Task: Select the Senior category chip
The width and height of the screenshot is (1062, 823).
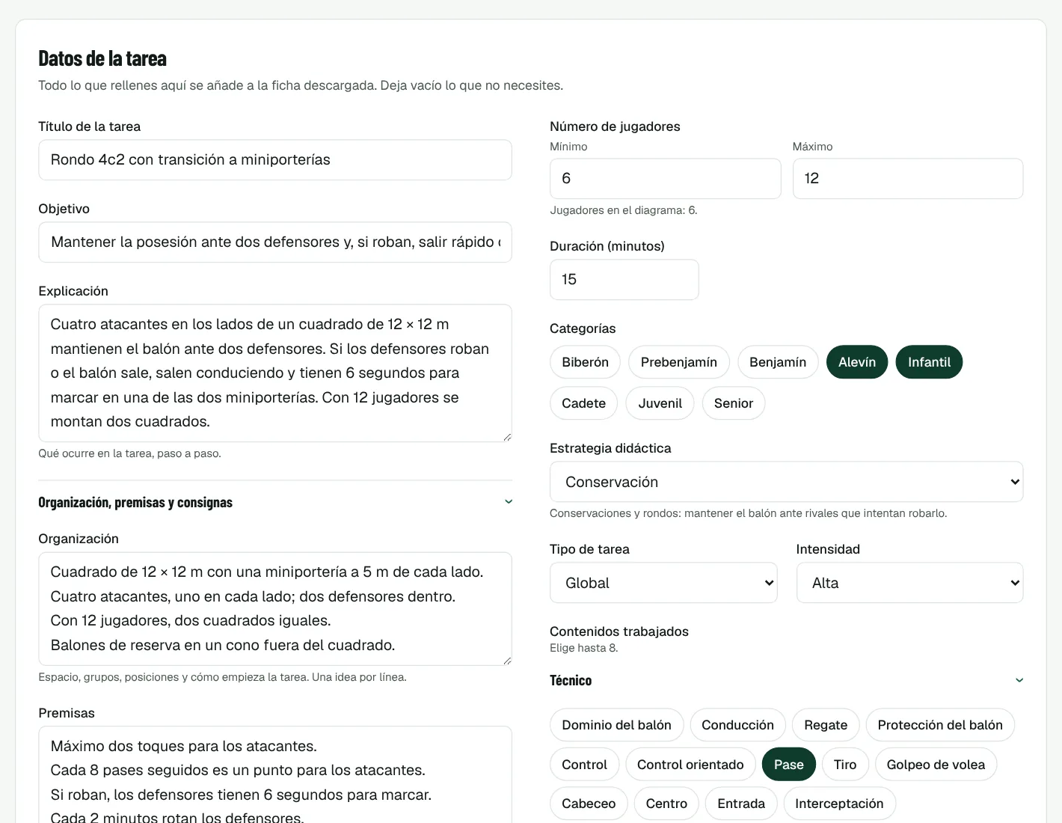Action: click(x=734, y=403)
